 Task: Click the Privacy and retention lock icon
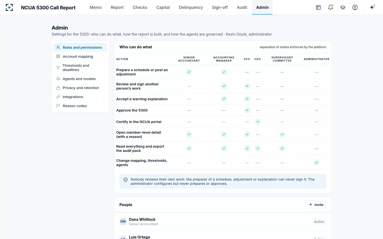58,88
